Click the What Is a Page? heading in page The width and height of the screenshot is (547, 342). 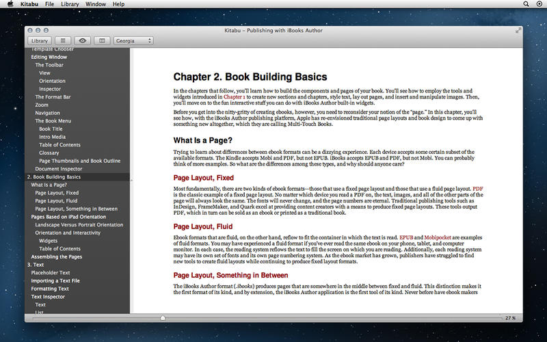tap(202, 141)
